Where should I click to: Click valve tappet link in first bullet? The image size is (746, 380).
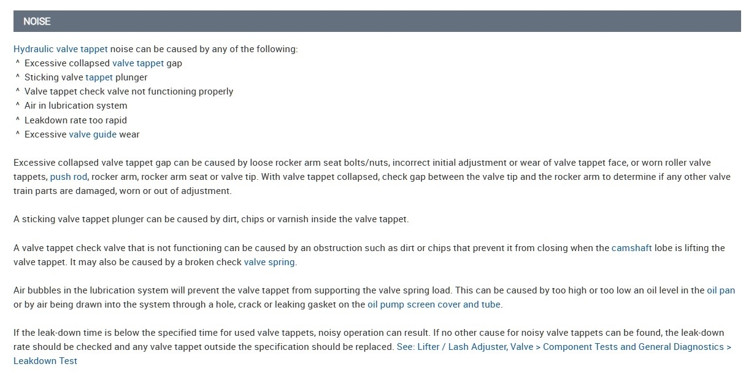[138, 63]
